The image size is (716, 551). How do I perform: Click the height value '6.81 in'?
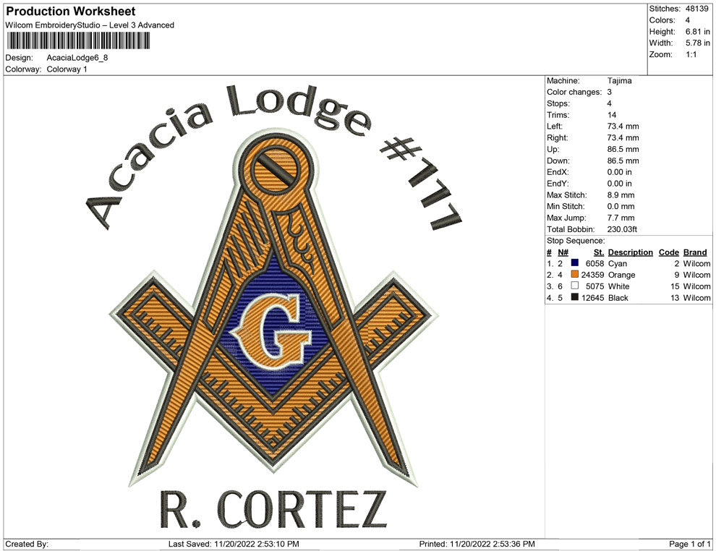[697, 32]
